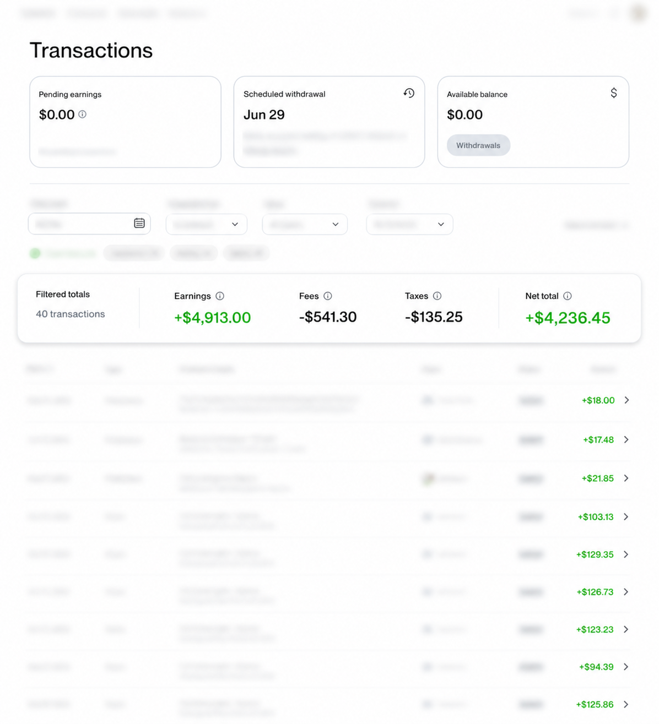Screen dimensions: 659x724
Task: Expand the +$94.39 transaction row chevron
Action: click(x=626, y=667)
